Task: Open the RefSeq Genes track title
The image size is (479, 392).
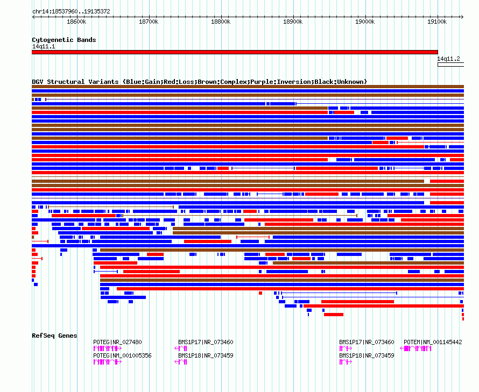Action: [x=54, y=336]
